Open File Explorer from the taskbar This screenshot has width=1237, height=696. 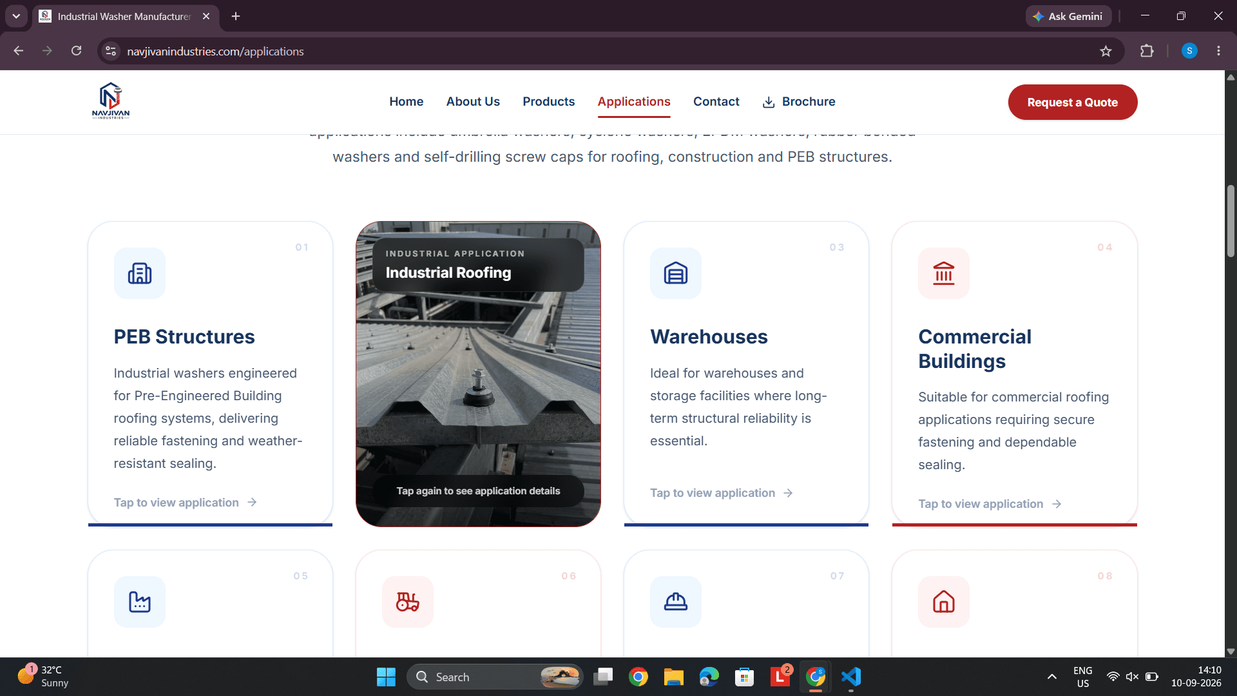tap(673, 677)
